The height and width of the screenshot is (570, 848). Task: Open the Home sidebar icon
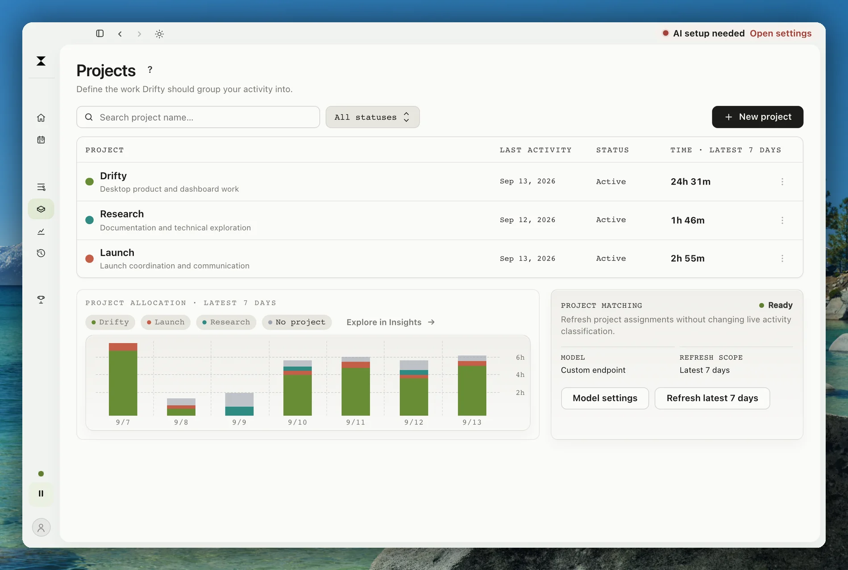(x=41, y=118)
